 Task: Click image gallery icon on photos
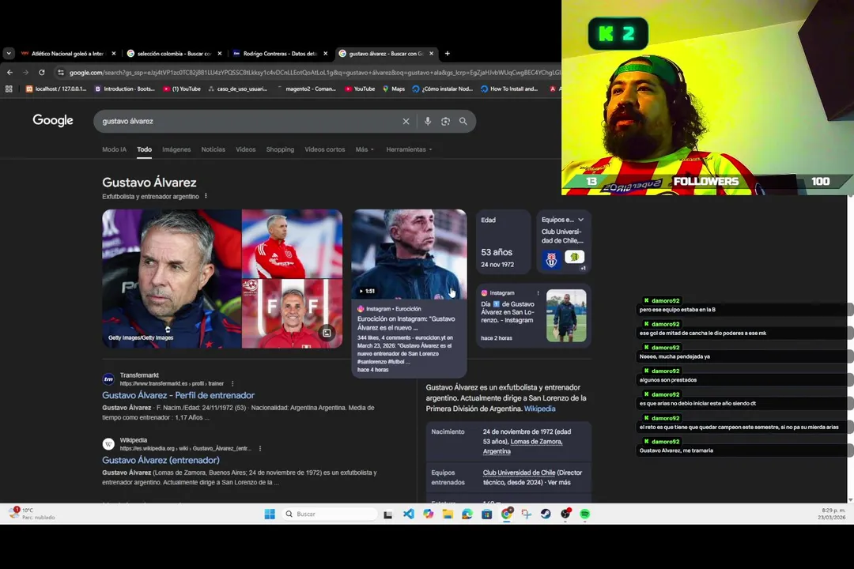point(327,333)
